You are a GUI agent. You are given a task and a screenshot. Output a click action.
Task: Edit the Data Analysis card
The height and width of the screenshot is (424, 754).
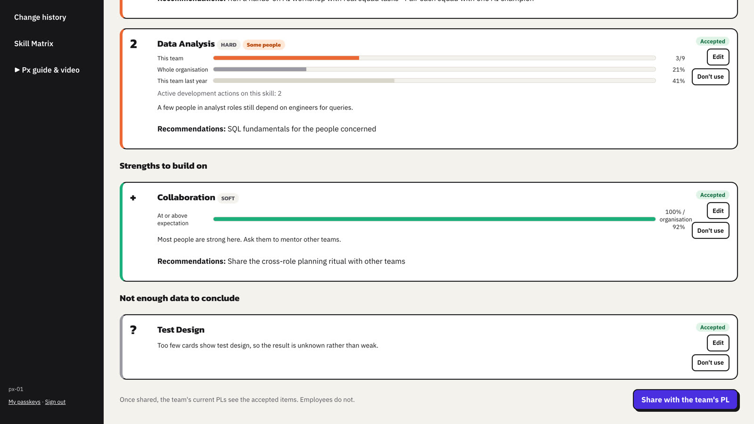tap(718, 57)
